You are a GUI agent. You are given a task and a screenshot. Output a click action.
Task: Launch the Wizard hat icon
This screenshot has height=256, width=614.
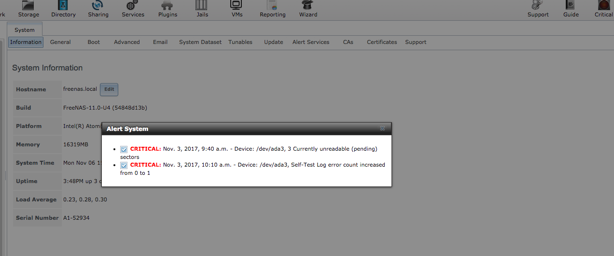(x=308, y=9)
